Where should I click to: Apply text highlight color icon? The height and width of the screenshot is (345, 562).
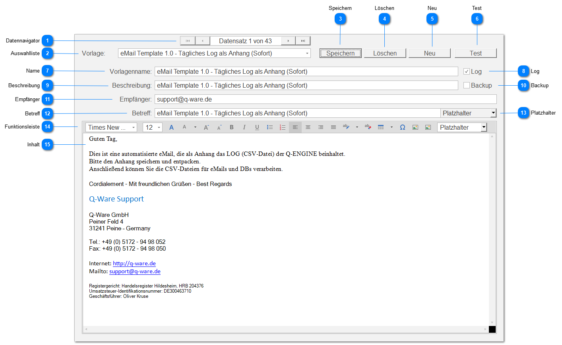[346, 127]
